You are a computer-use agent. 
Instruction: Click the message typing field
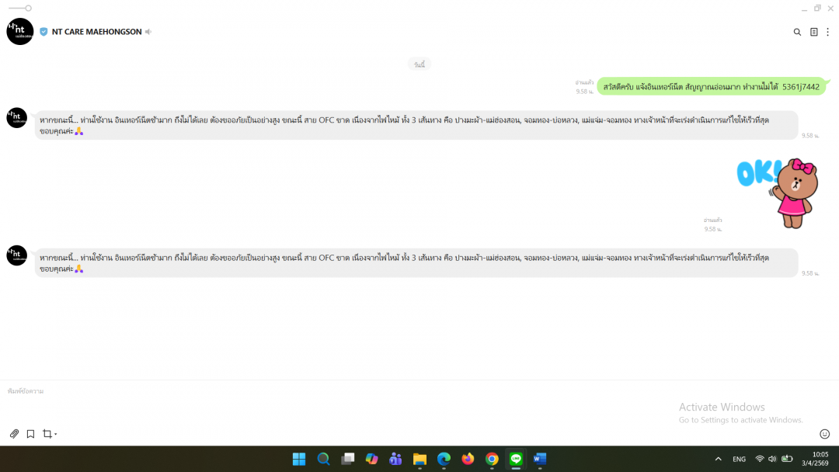[311, 402]
